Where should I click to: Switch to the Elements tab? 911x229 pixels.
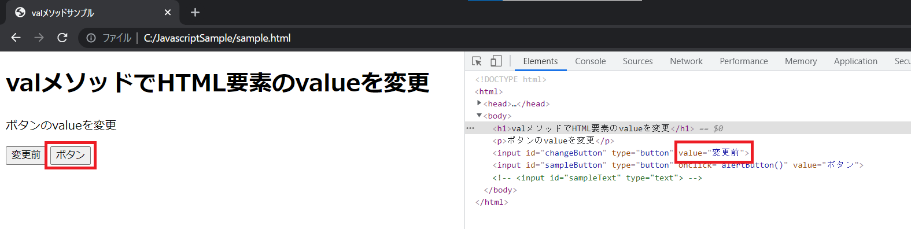(540, 61)
